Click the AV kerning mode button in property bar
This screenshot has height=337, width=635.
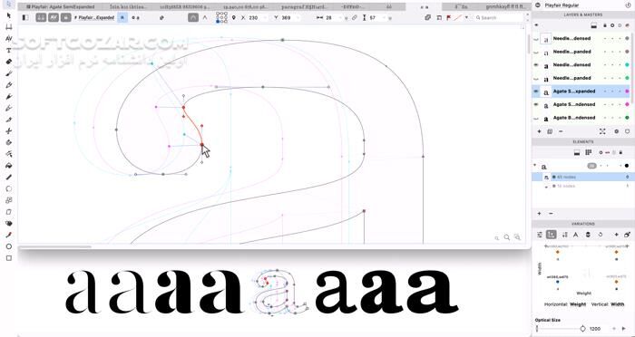pyautogui.click(x=54, y=17)
